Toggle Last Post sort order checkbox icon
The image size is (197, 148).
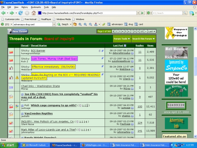(125, 46)
